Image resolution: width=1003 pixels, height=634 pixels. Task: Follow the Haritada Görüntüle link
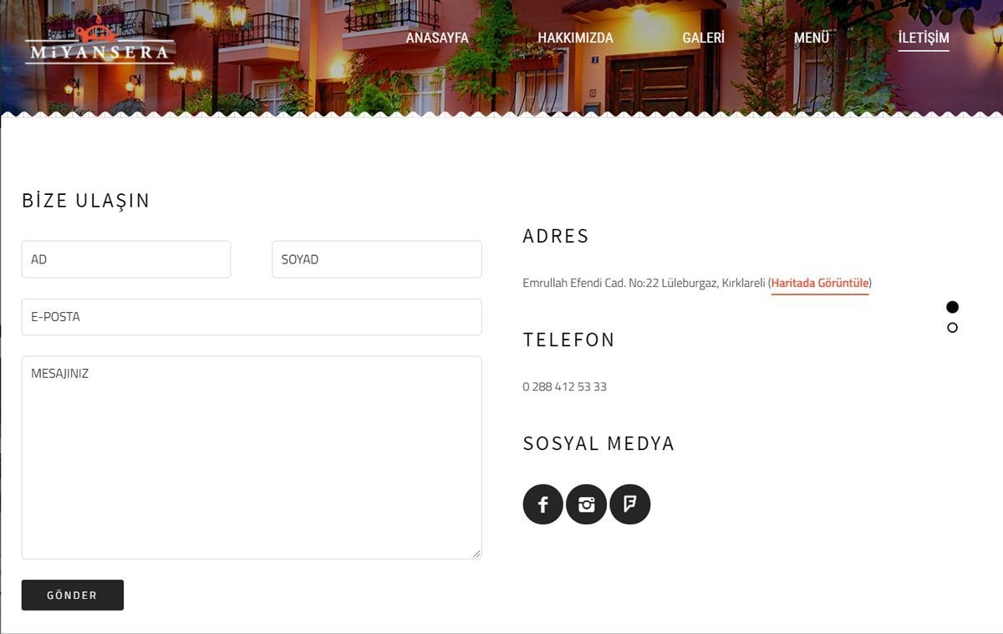[x=820, y=283]
